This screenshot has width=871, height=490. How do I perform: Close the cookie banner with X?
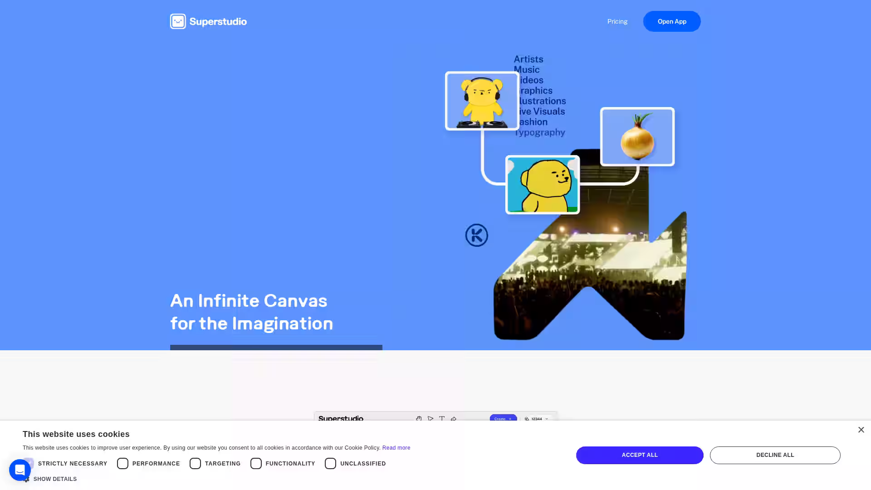click(861, 430)
